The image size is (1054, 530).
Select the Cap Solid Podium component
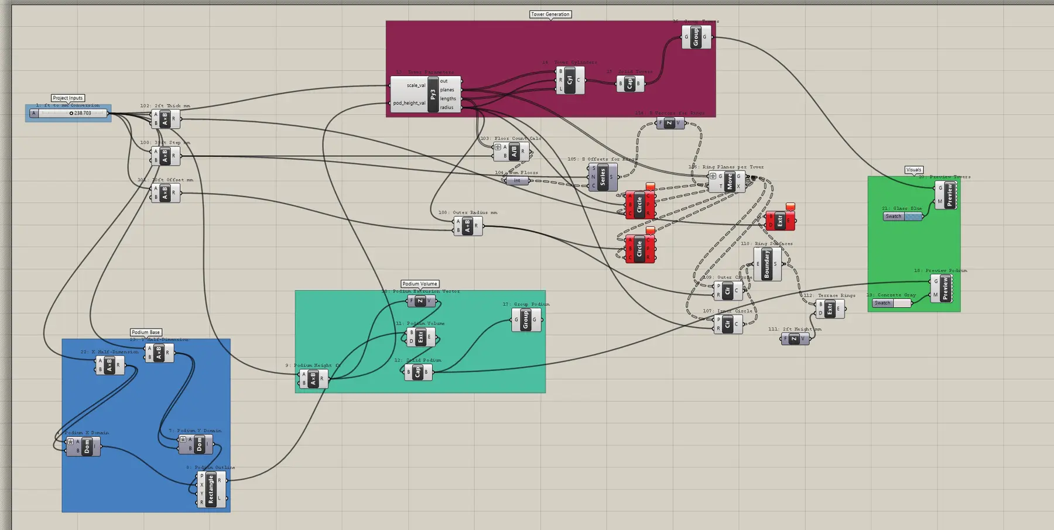pyautogui.click(x=418, y=372)
